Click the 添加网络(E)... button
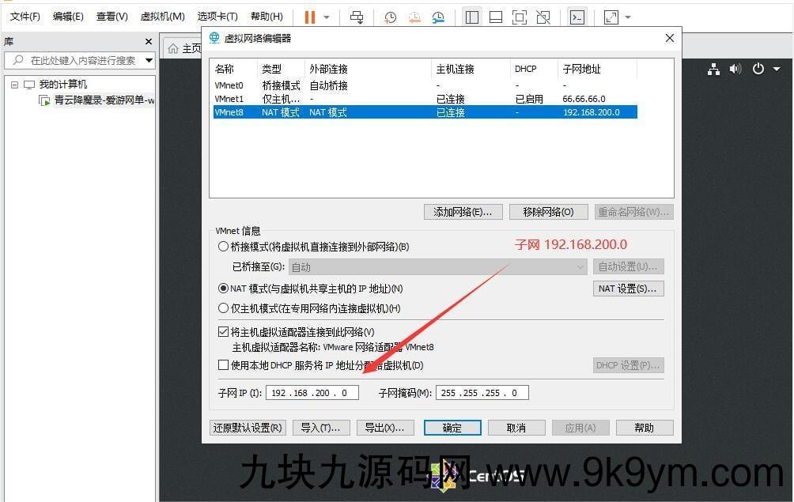This screenshot has width=794, height=502. tap(463, 212)
